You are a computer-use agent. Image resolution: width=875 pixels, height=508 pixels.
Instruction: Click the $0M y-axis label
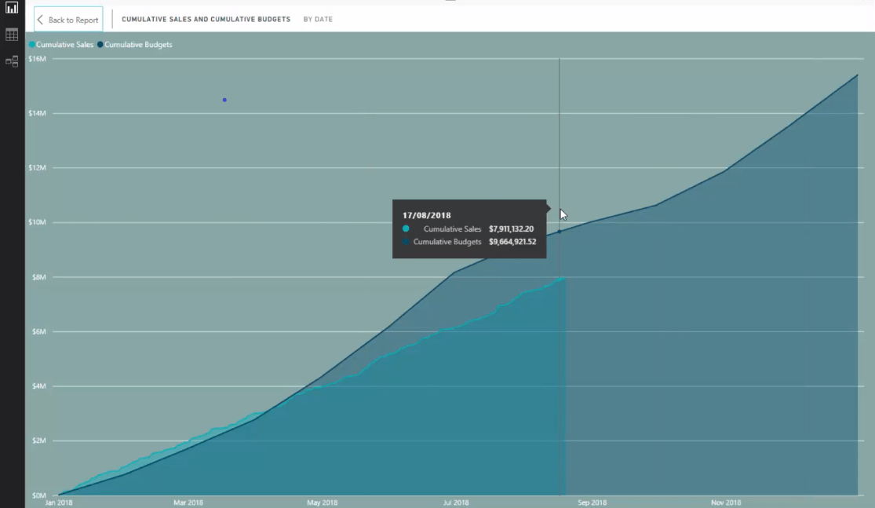coord(39,495)
